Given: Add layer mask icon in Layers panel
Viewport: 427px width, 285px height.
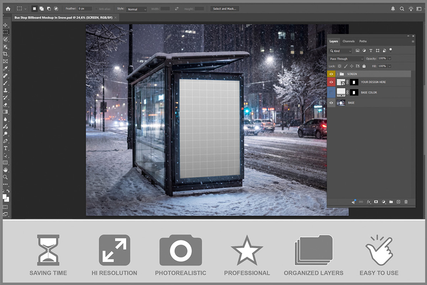Looking at the screenshot, I should pyautogui.click(x=376, y=202).
